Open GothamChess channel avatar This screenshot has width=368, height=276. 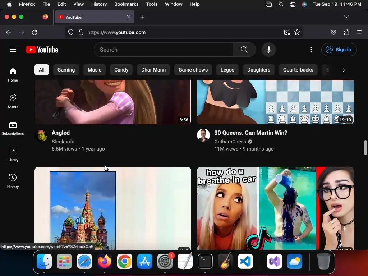click(x=203, y=135)
